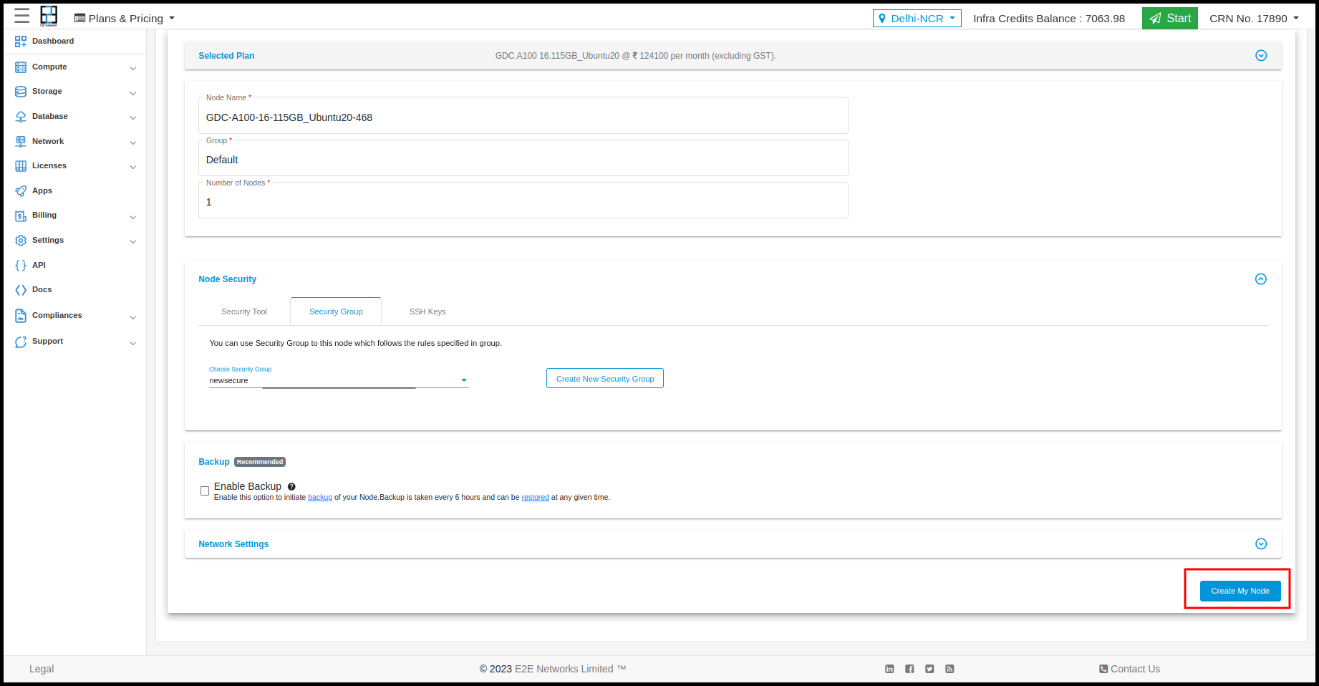
Task: Click the Dashboard sidebar icon
Action: (x=21, y=42)
